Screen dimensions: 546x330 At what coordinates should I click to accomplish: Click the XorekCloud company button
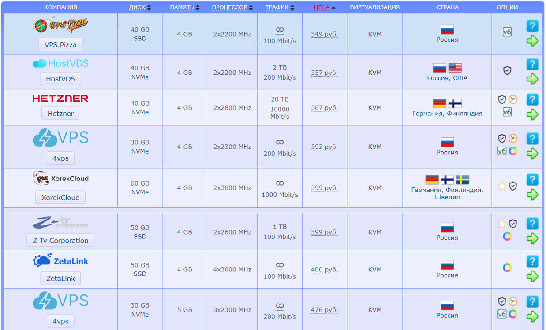point(60,197)
